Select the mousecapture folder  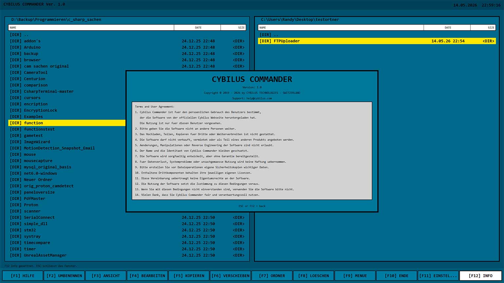tap(67, 161)
